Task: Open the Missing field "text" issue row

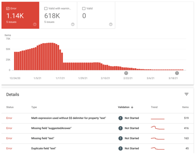Action: point(98,138)
